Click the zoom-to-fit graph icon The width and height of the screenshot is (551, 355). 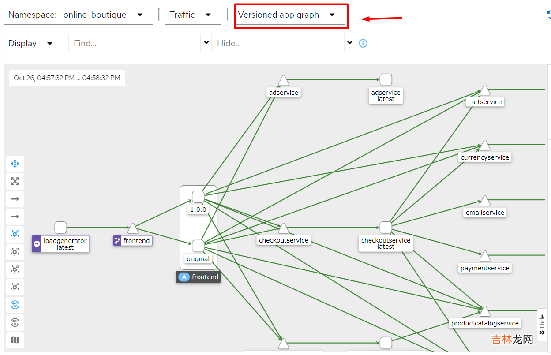tap(15, 181)
